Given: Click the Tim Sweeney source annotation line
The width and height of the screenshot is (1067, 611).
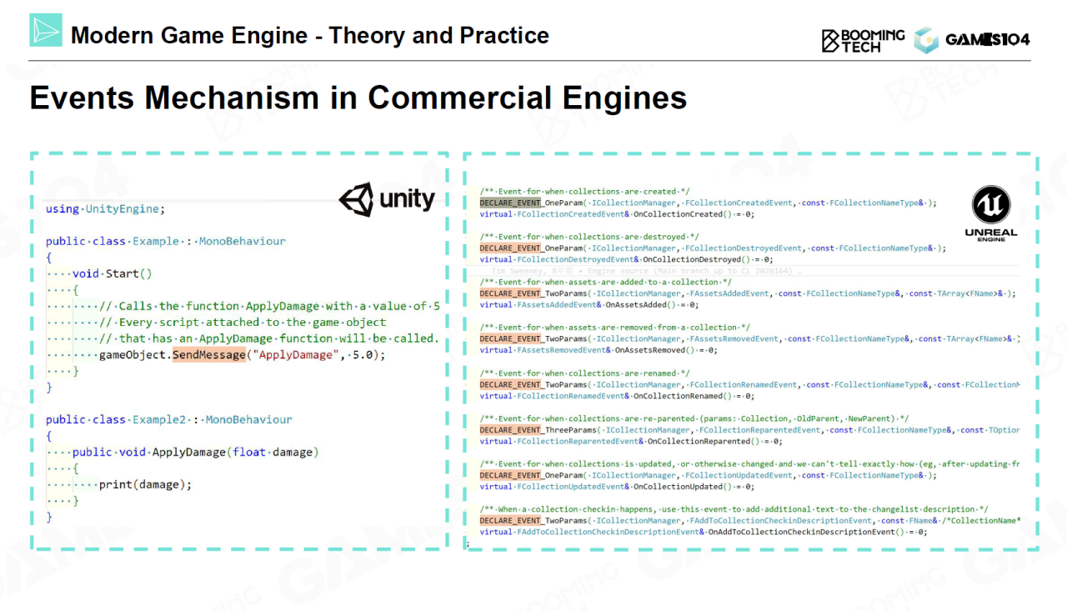Looking at the screenshot, I should pyautogui.click(x=646, y=271).
